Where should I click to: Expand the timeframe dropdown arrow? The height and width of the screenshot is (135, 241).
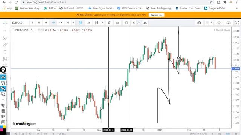click(x=73, y=22)
